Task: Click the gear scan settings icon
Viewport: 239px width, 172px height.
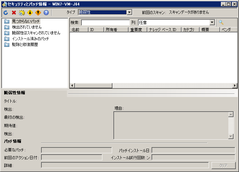Action: [22, 13]
